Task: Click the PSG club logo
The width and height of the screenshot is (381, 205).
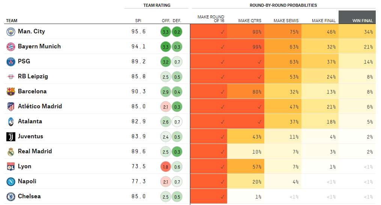Action: tap(11, 62)
